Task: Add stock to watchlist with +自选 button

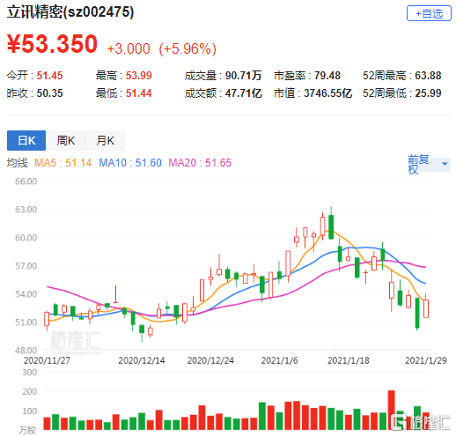Action: (x=429, y=13)
